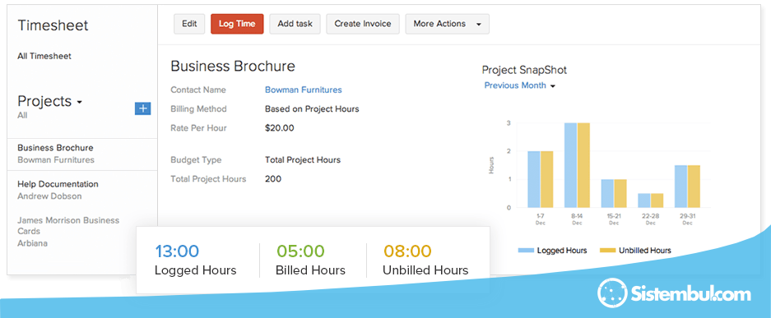
Task: Click the 8-14 Dec logged hours bar
Action: 570,165
